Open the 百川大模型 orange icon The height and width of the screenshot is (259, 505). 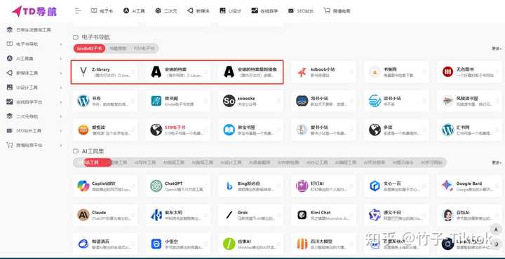pyautogui.click(x=302, y=244)
